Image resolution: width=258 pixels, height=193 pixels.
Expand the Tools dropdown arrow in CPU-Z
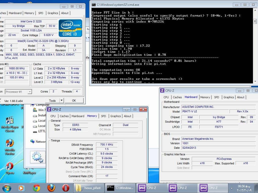pyautogui.click(x=61, y=101)
